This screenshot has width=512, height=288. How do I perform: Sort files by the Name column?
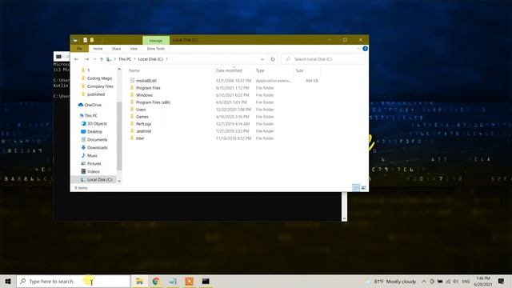[x=134, y=70]
